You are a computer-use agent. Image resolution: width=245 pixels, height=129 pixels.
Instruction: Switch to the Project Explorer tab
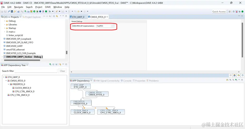coord(32,17)
